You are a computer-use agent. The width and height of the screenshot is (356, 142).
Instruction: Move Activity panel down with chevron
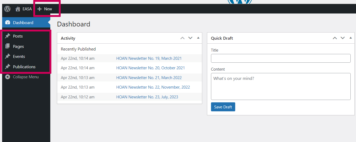[190, 38]
